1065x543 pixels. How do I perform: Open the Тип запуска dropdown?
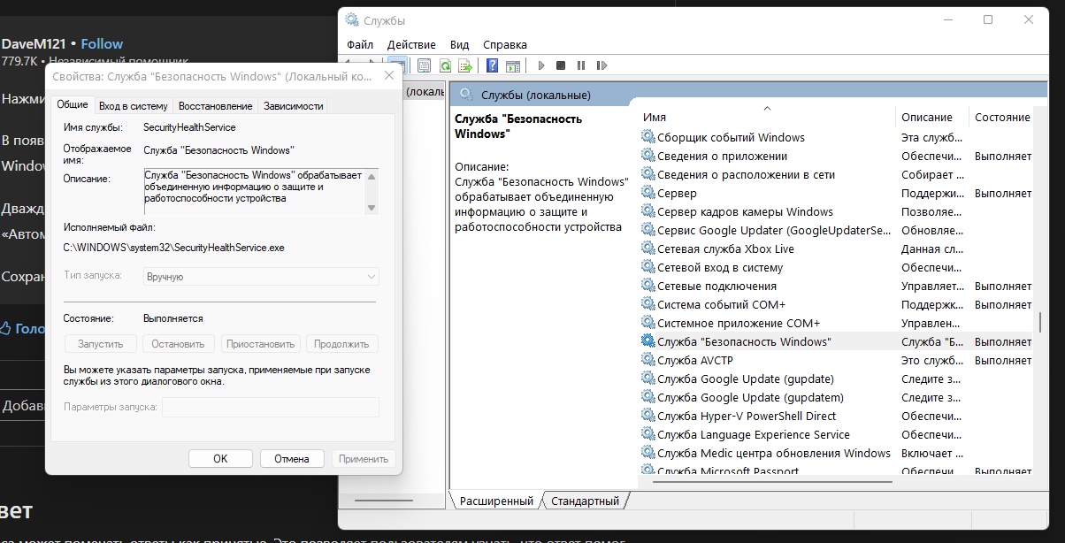coord(261,277)
